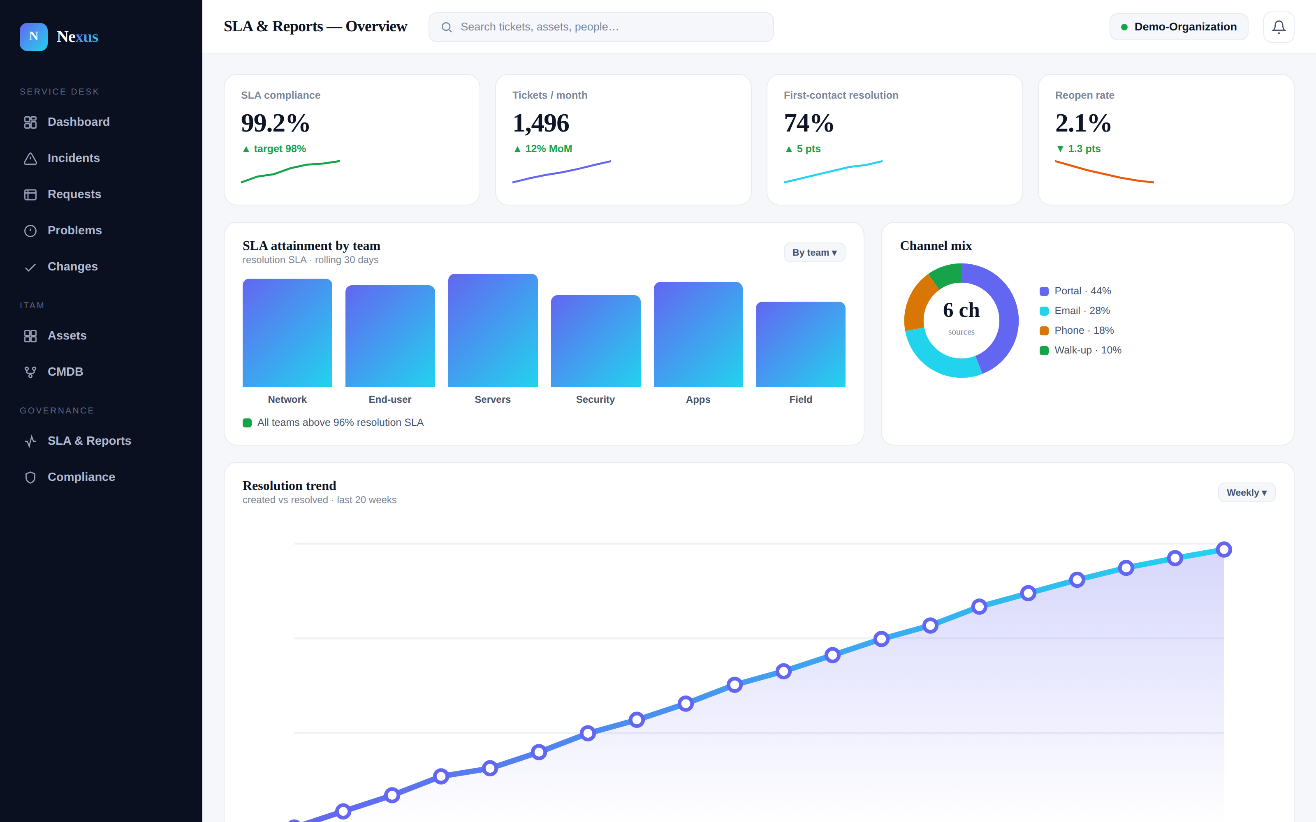Click the Assets grid icon
This screenshot has width=1316, height=822.
(x=30, y=336)
